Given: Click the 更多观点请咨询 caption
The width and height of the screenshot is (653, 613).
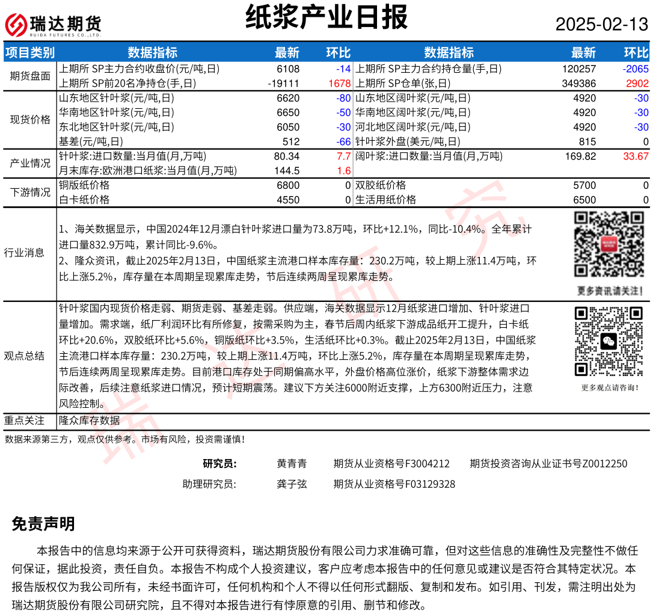Looking at the screenshot, I should tap(609, 387).
